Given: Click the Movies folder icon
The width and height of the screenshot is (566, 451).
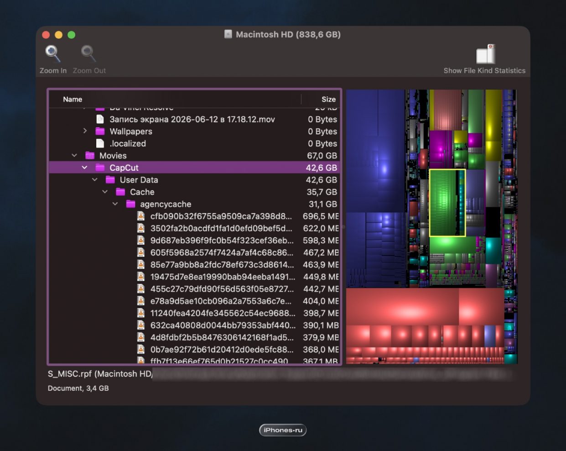Looking at the screenshot, I should (90, 156).
